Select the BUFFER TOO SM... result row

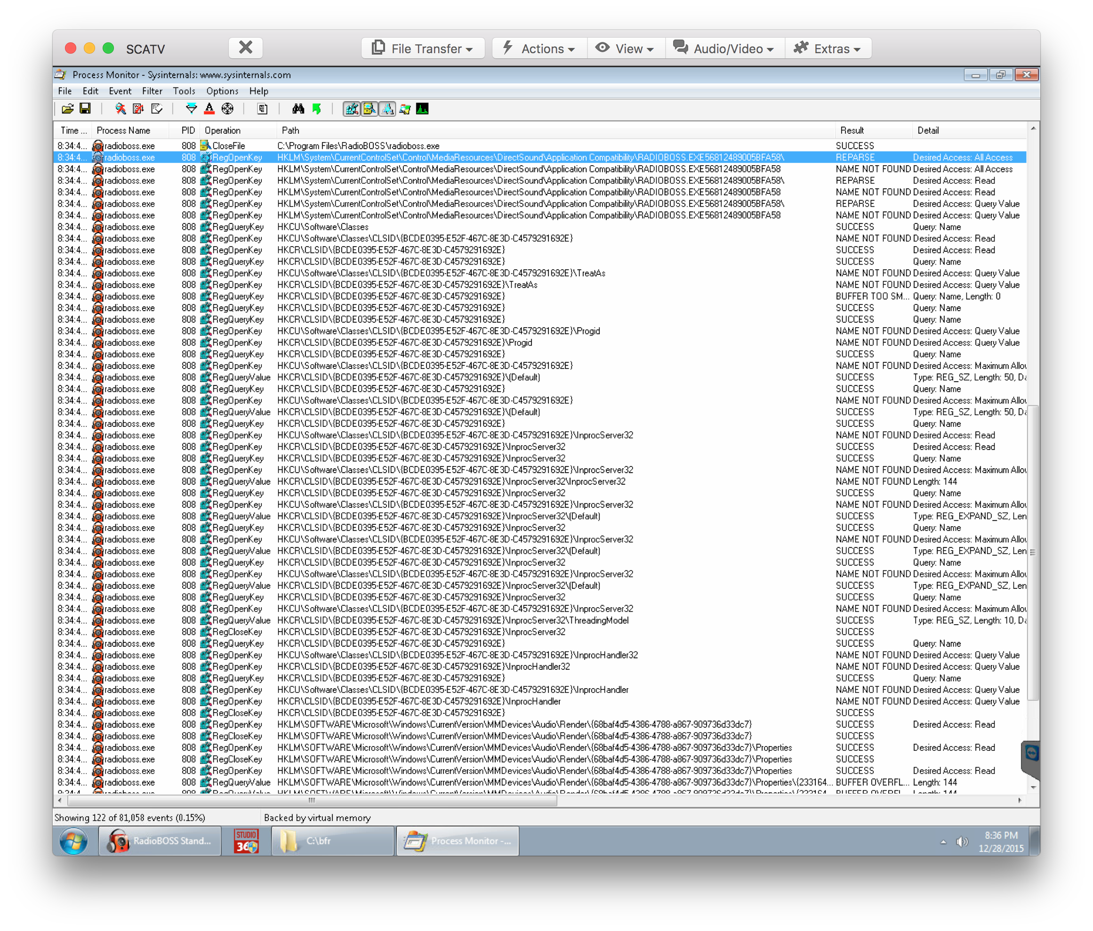point(540,297)
